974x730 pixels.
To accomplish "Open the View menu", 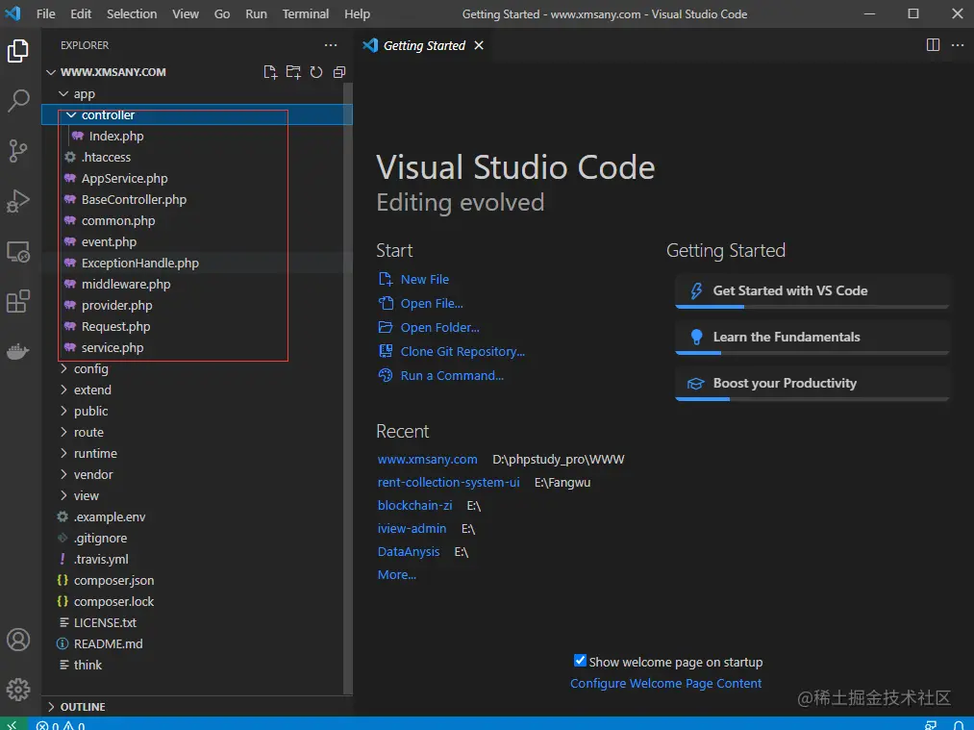I will 186,13.
